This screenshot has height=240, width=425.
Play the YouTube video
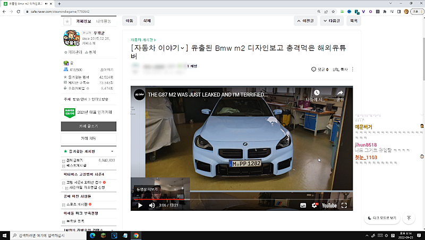click(140, 205)
